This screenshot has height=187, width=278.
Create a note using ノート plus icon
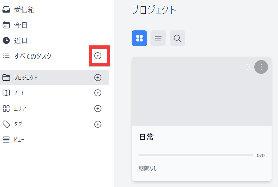click(x=98, y=93)
